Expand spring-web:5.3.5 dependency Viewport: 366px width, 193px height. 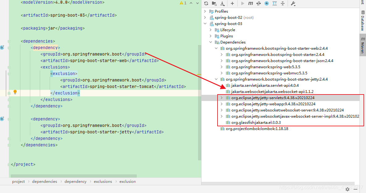click(x=222, y=67)
